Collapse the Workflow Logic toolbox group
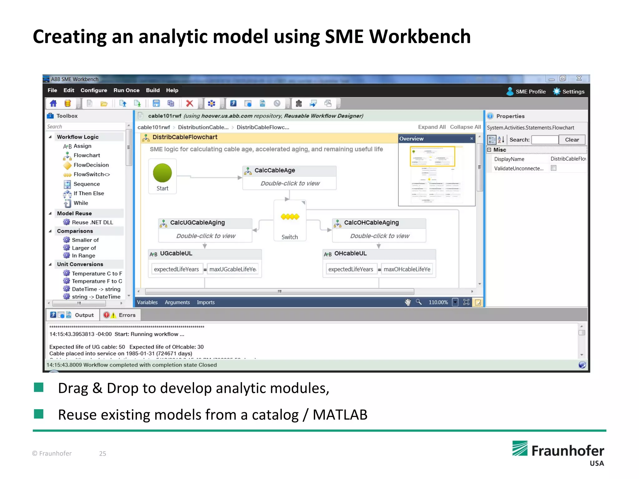The image size is (639, 479). [50, 137]
